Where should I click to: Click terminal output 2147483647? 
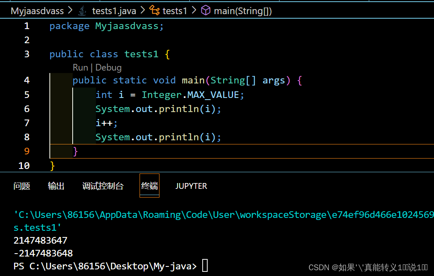(x=40, y=240)
